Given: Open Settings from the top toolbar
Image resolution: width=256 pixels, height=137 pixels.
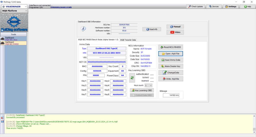Looking at the screenshot, I should [231, 6].
